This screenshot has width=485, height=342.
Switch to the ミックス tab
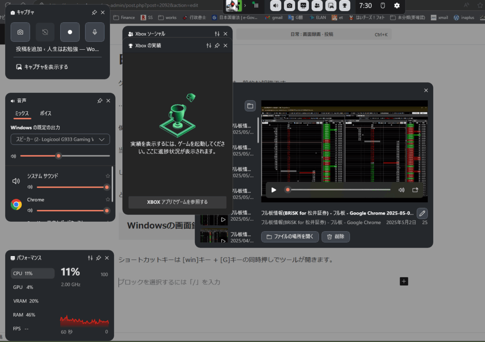click(22, 114)
